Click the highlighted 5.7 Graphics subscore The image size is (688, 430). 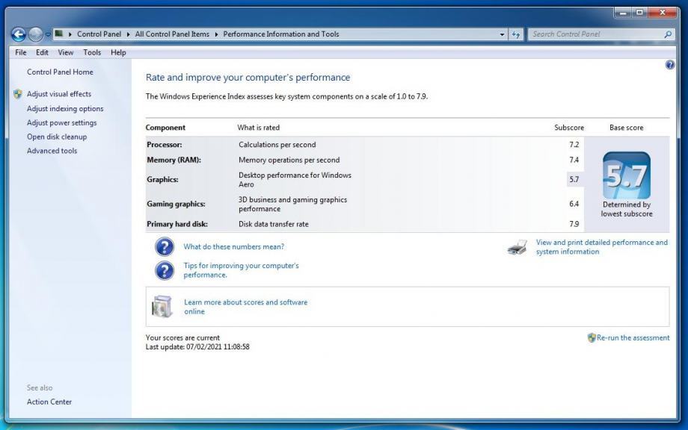(574, 179)
